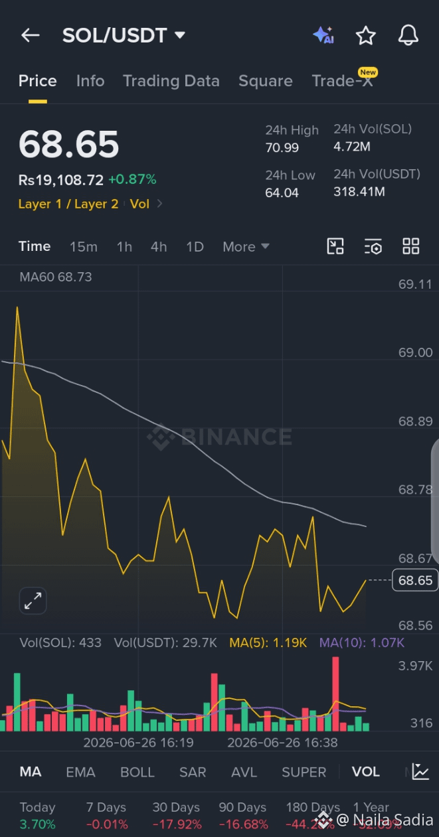Tap the 90 Days -16.68% performance

[x=244, y=816]
